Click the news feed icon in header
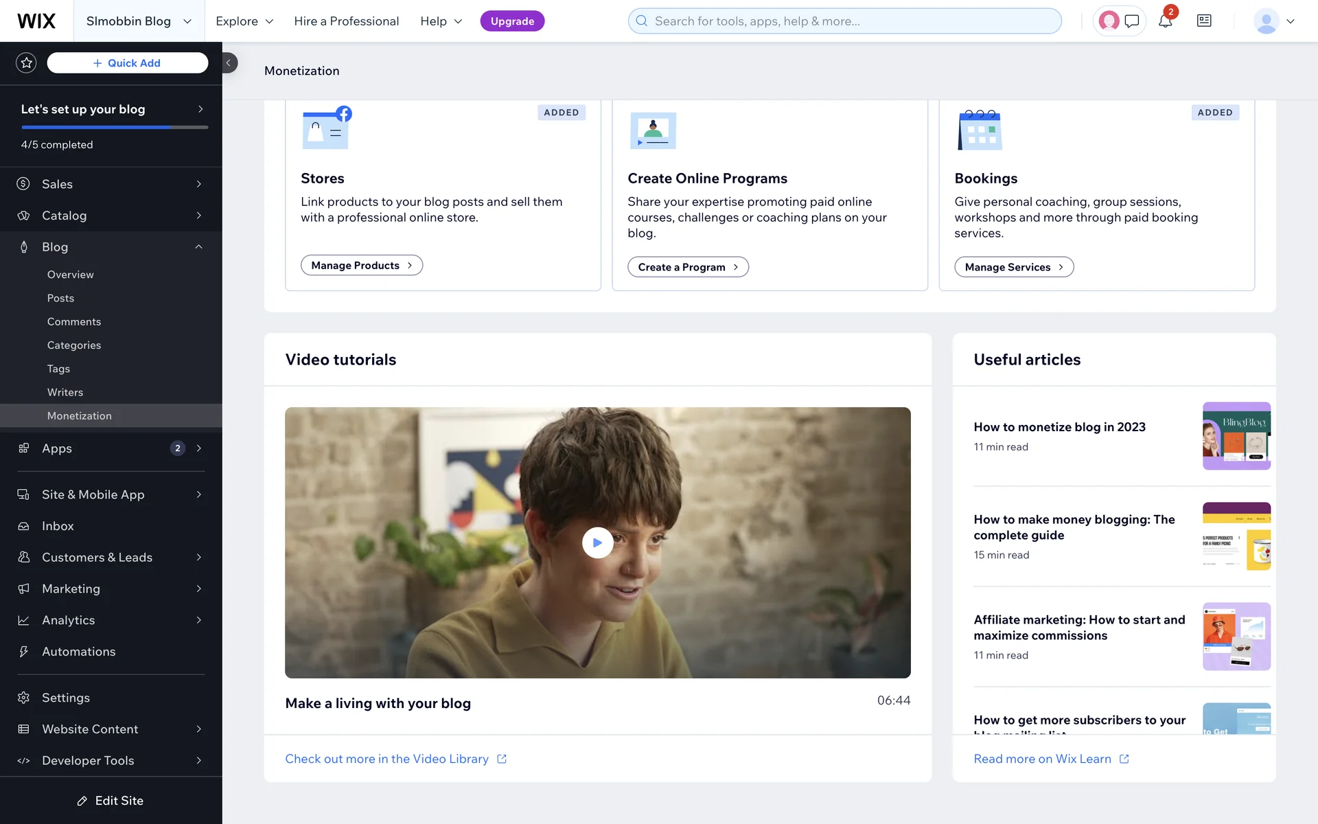The image size is (1318, 824). 1204,21
